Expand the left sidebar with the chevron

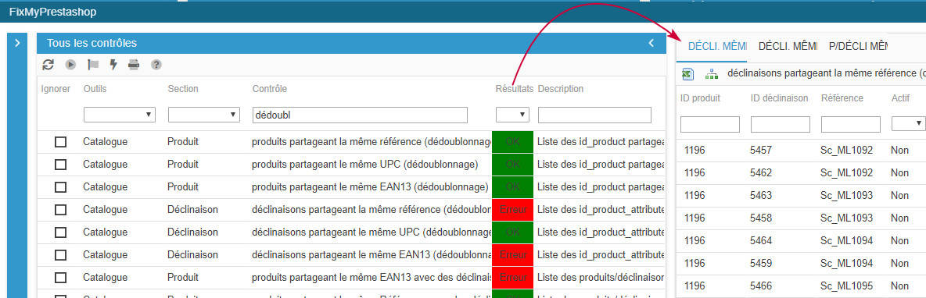pyautogui.click(x=17, y=43)
